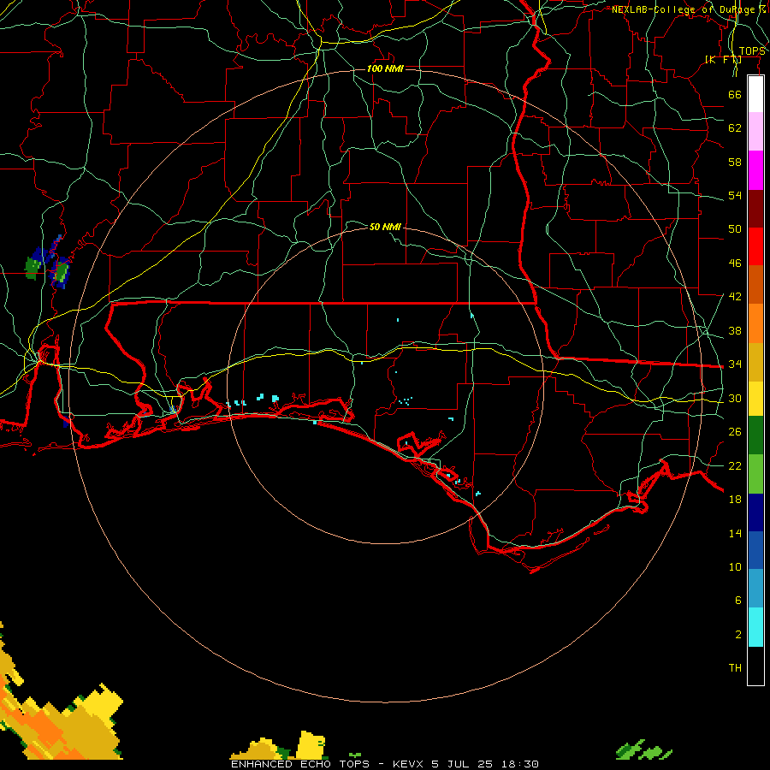Click the '66' legend value

coord(735,94)
